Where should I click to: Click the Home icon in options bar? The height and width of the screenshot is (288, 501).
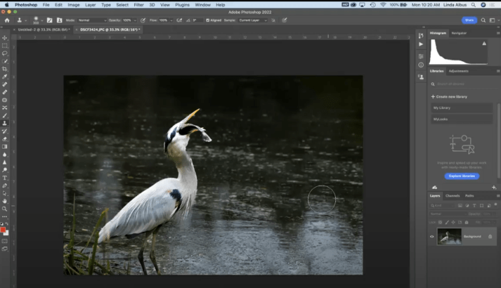[x=7, y=20]
